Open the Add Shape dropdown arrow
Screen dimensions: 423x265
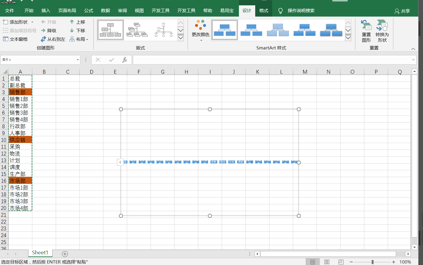(32, 22)
